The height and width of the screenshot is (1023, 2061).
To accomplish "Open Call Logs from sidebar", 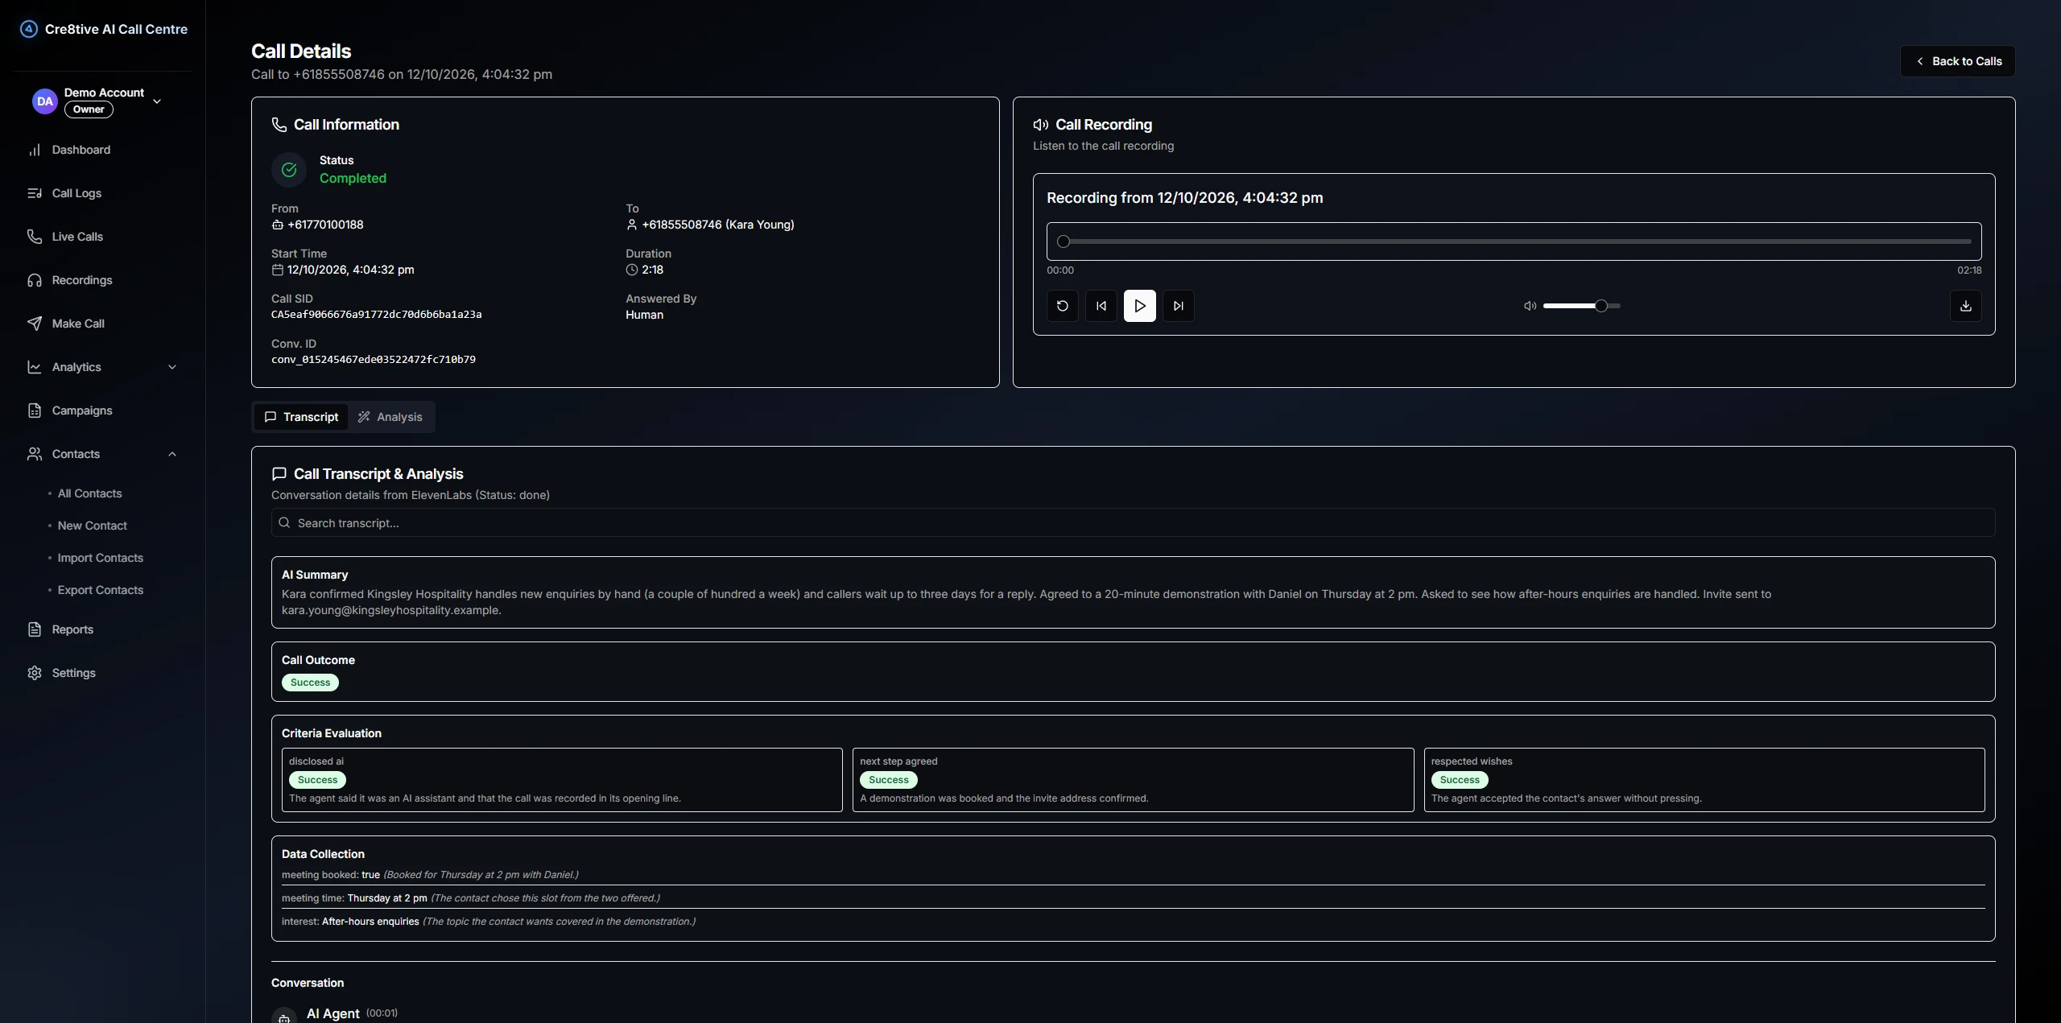I will point(102,193).
